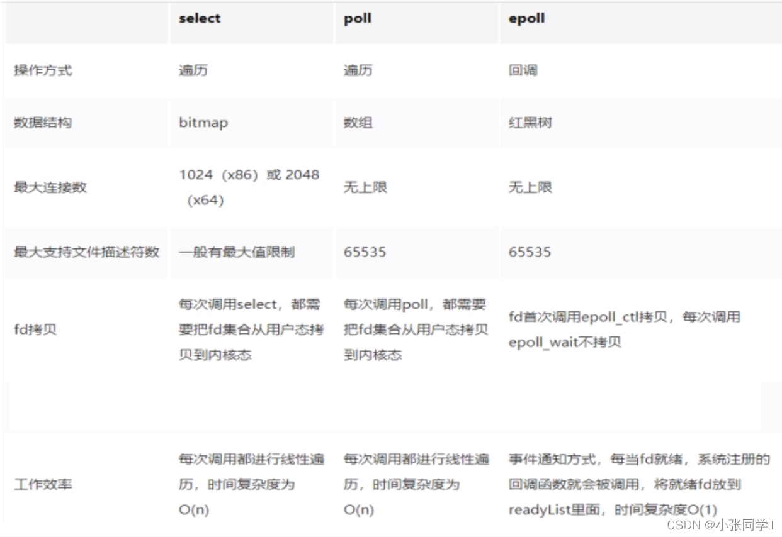Click the '数组' cell under poll

[358, 123]
